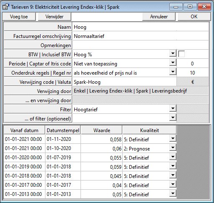Toggle the Inclusief BTW checkbox

pos(181,54)
